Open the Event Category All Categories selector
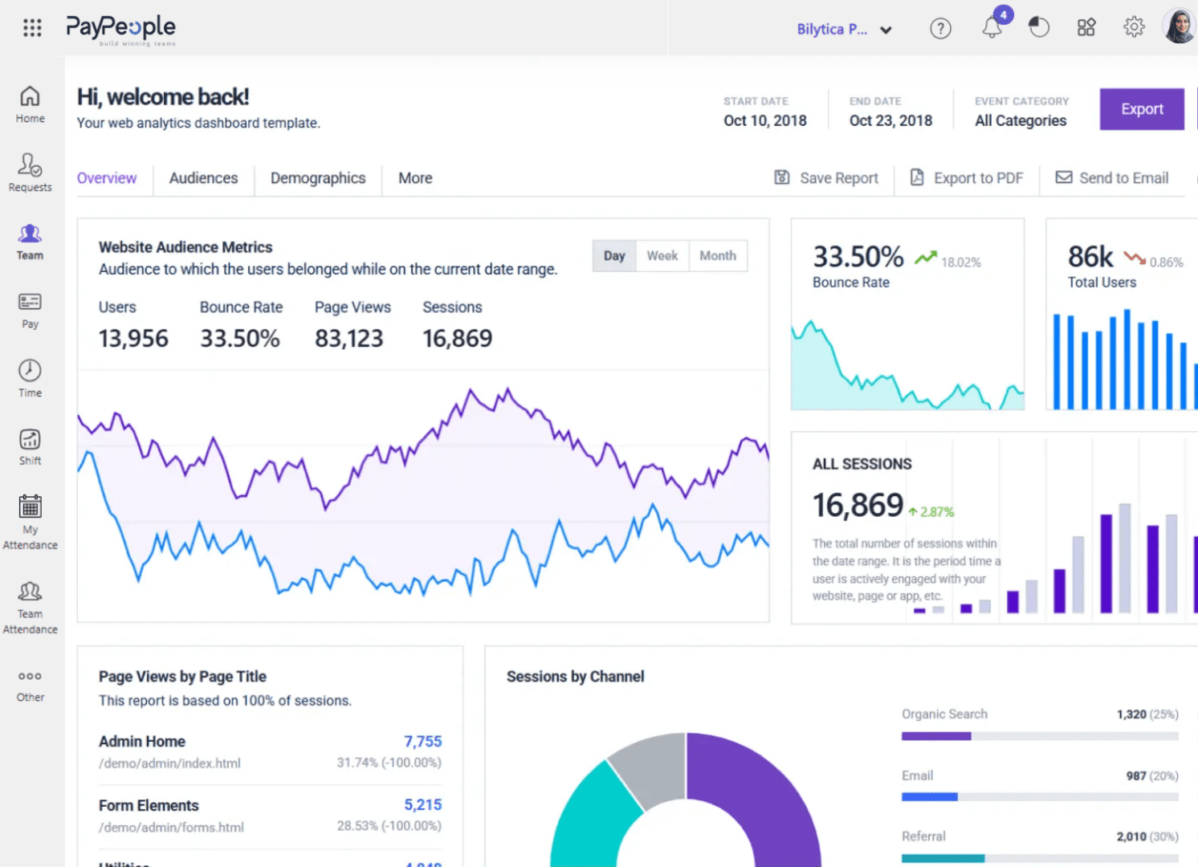Image resolution: width=1198 pixels, height=867 pixels. point(1021,120)
